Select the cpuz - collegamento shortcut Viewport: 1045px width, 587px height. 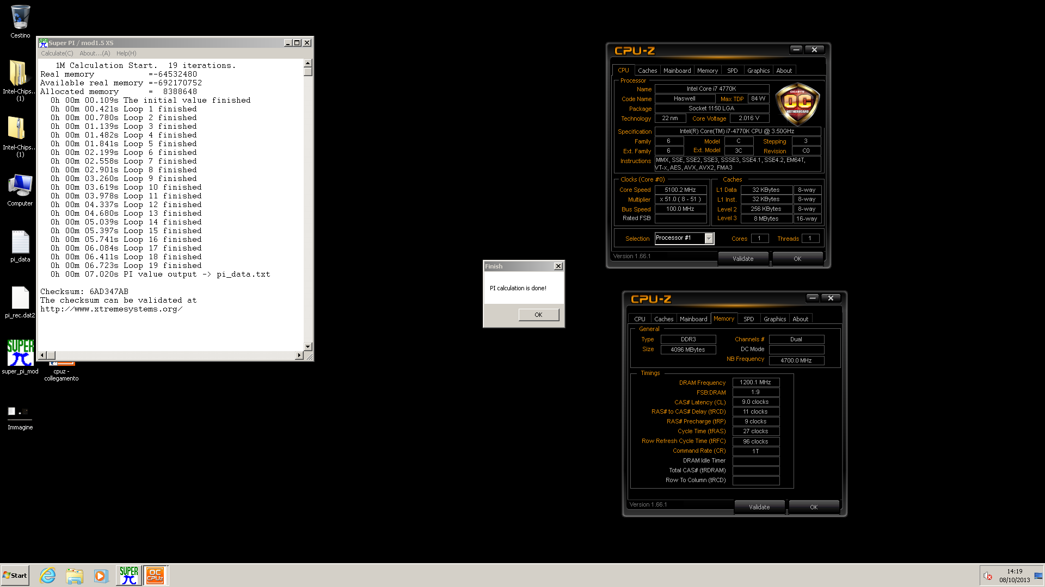(62, 371)
